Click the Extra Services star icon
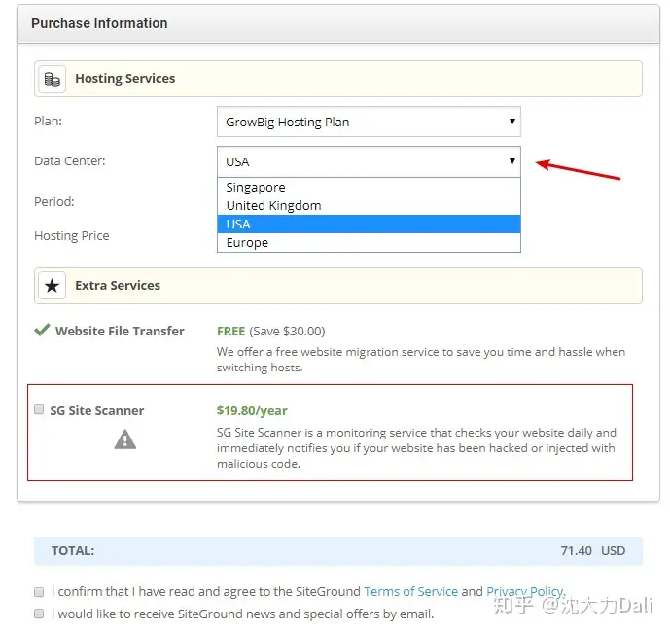 (x=53, y=286)
